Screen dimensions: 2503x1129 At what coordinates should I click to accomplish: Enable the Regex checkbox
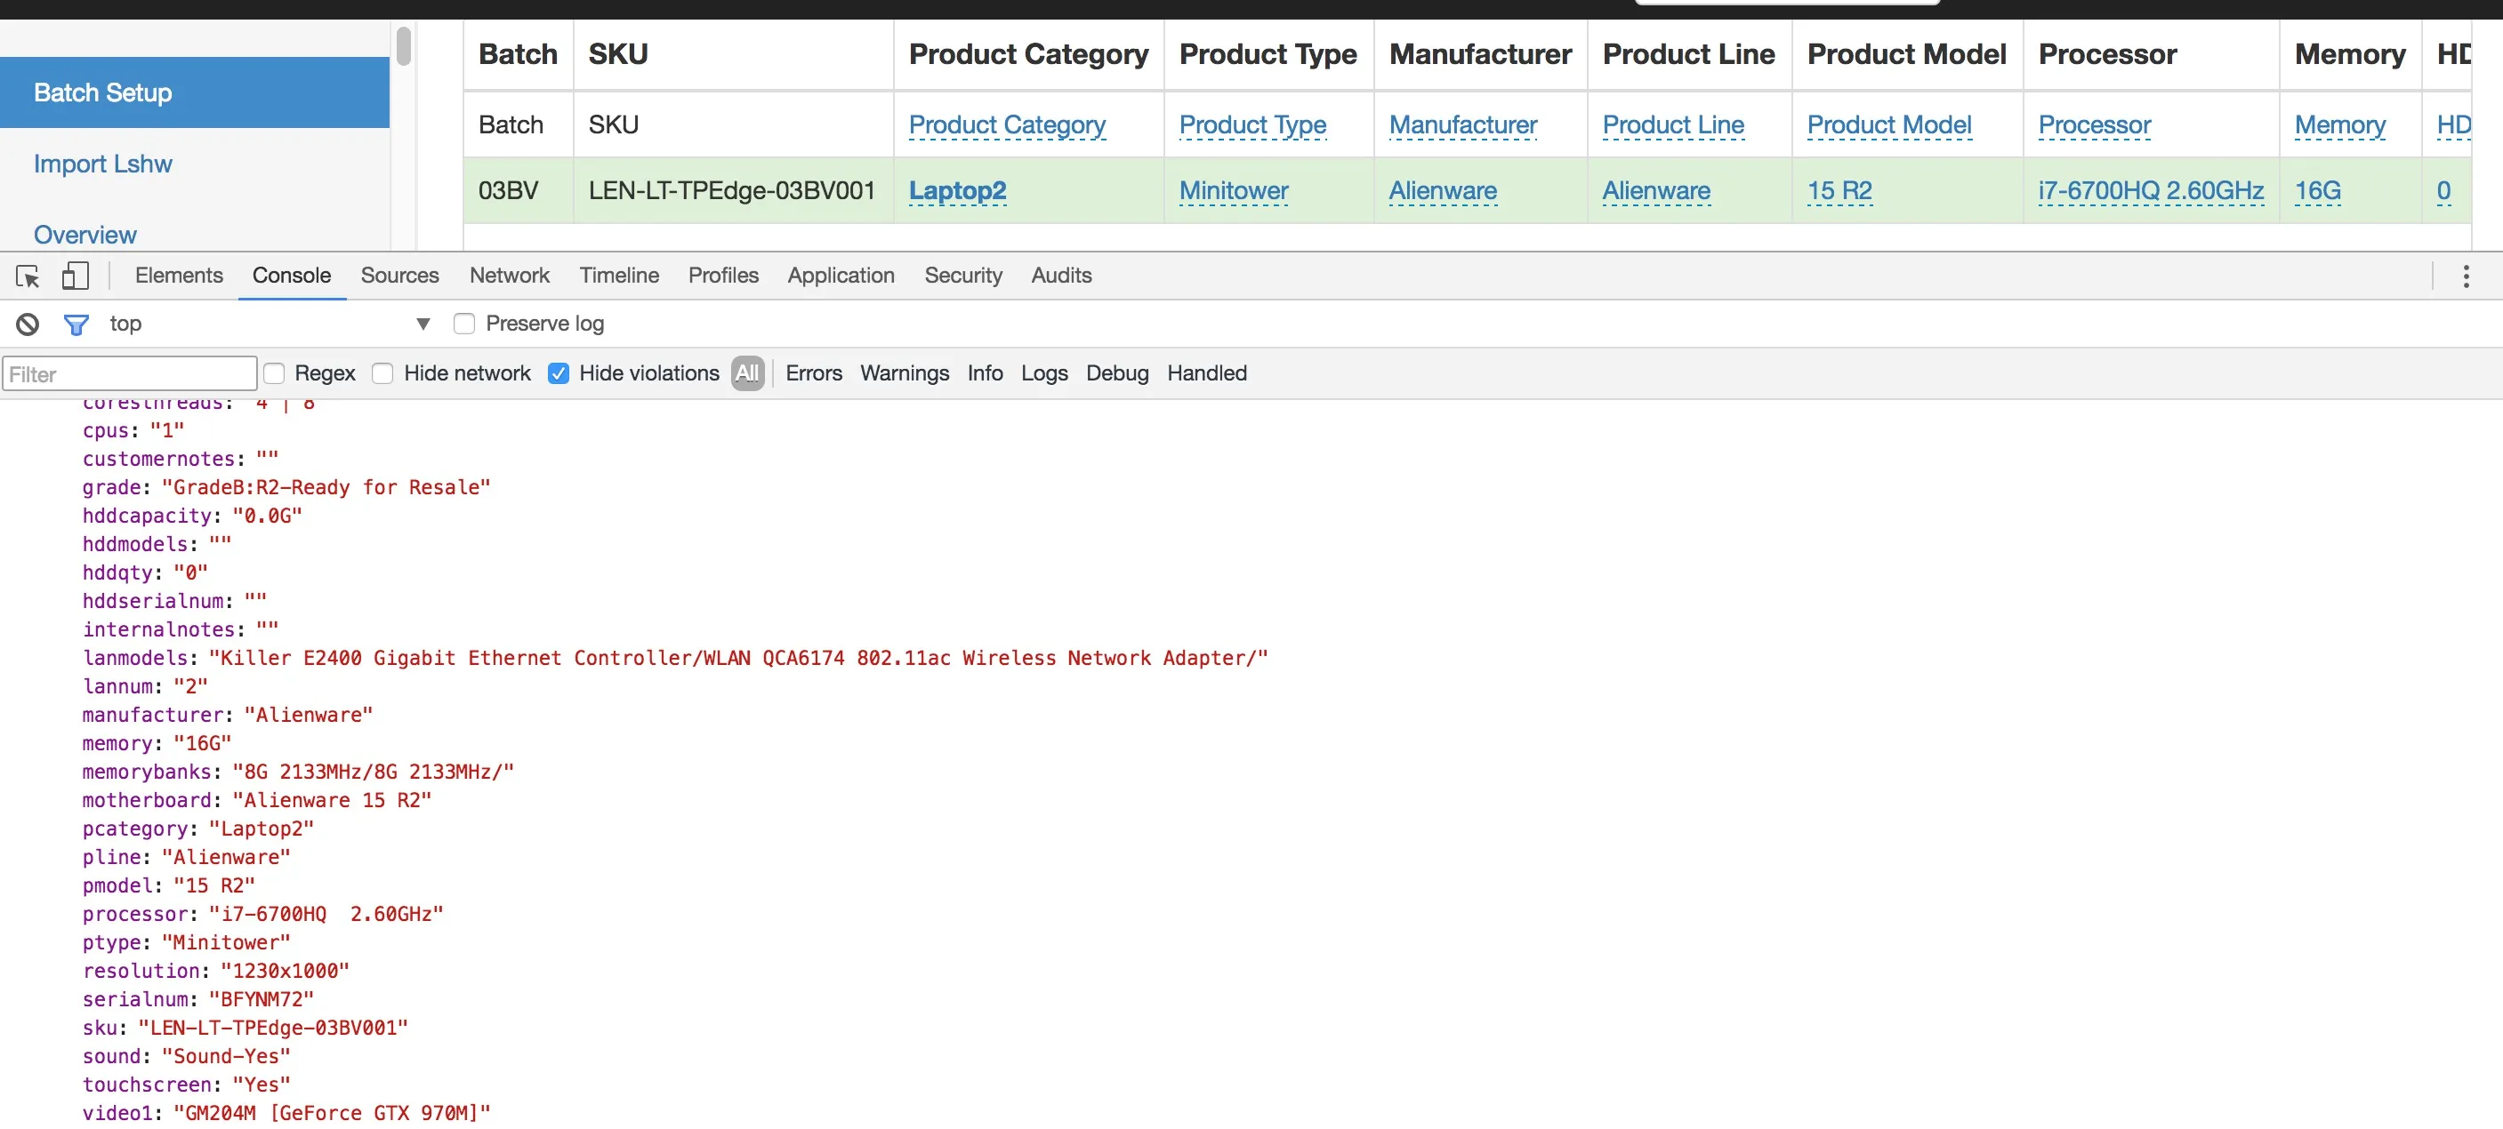275,373
